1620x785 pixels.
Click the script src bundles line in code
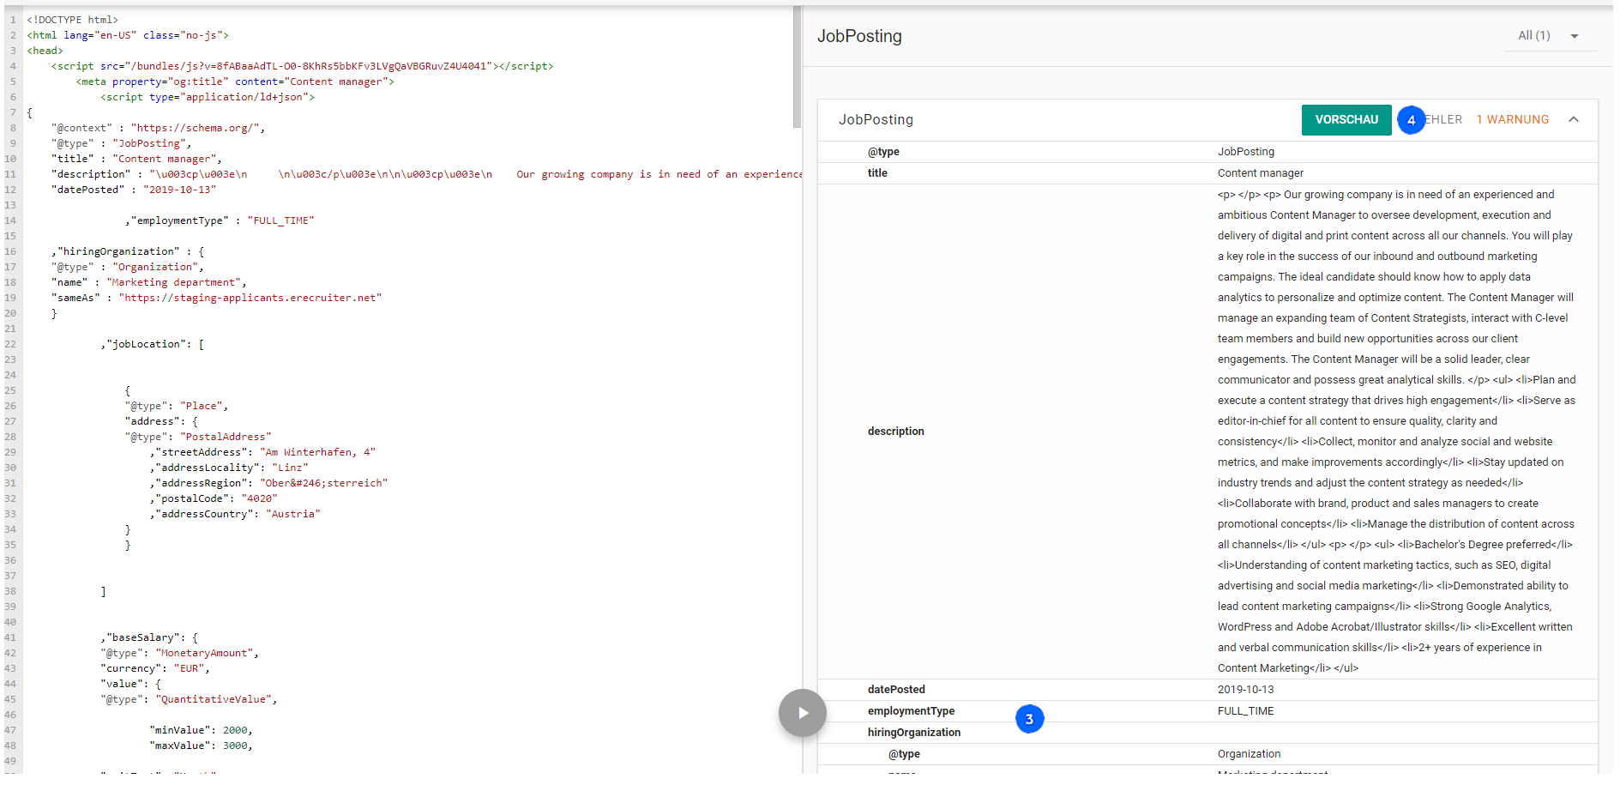[x=302, y=66]
